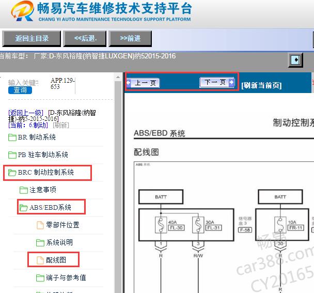Viewport: 314px width, 293px height.
Task: Click 返回主目录 button
Action: pyautogui.click(x=32, y=38)
